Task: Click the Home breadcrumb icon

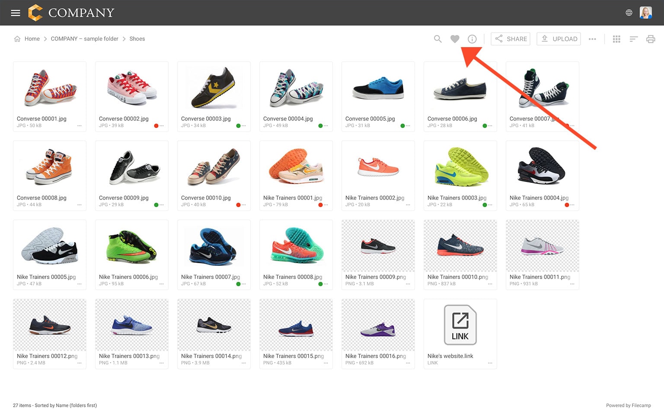Action: 17,39
